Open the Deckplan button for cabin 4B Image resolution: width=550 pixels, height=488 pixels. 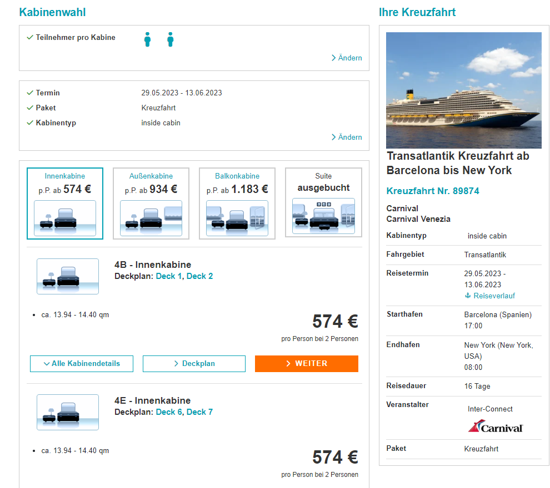click(194, 364)
